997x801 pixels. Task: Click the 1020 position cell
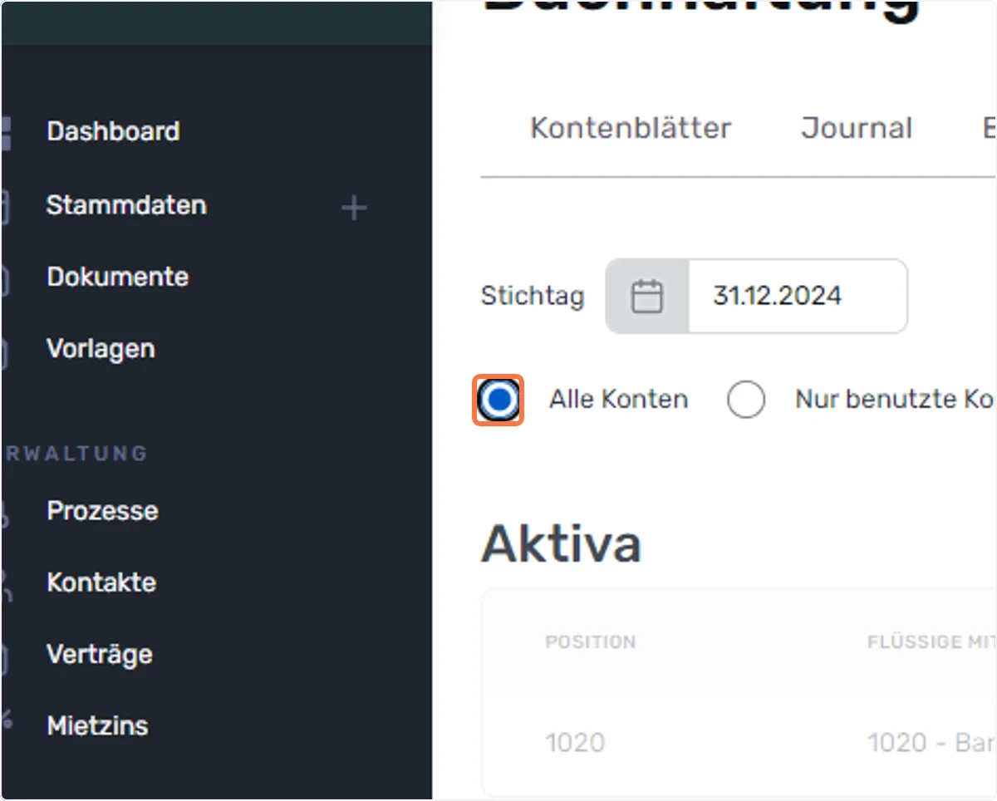tap(575, 742)
